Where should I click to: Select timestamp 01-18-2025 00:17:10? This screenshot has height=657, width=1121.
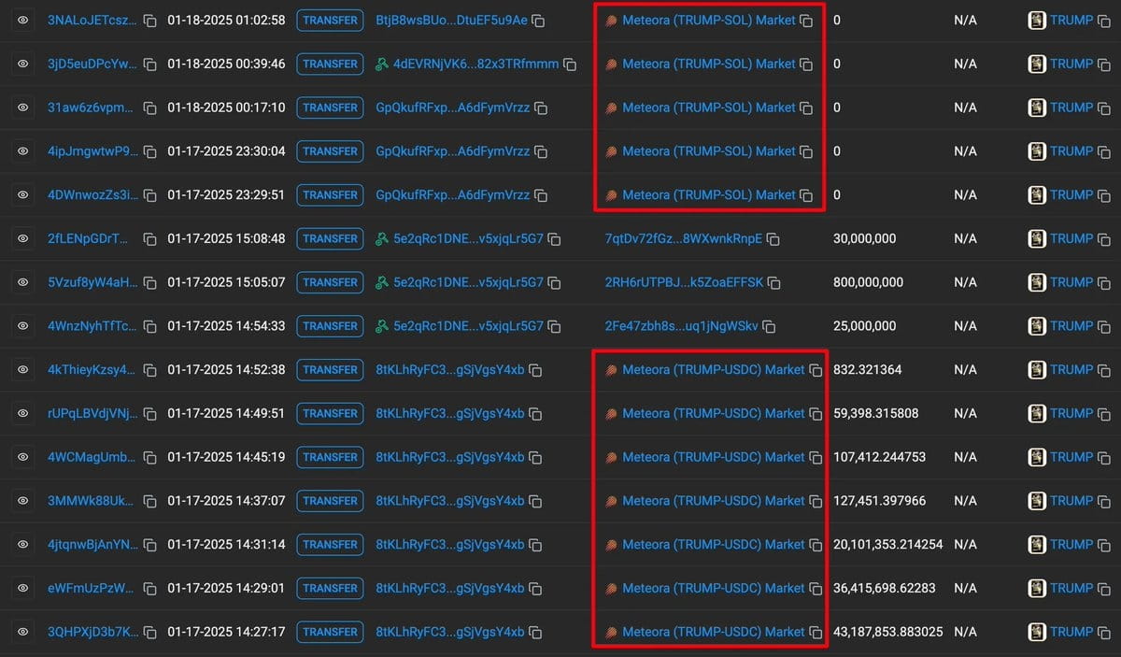(x=226, y=107)
